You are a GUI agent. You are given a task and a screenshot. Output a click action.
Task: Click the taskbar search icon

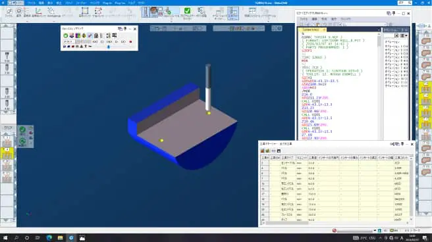point(16,238)
